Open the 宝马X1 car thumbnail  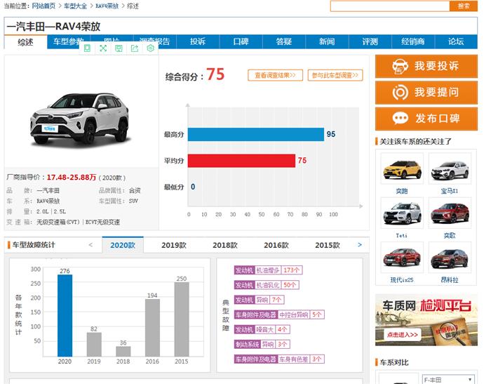(x=450, y=168)
